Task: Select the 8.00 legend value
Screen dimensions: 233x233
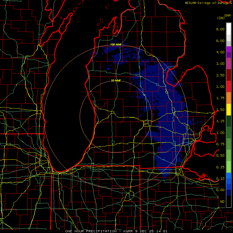Action: point(220,29)
